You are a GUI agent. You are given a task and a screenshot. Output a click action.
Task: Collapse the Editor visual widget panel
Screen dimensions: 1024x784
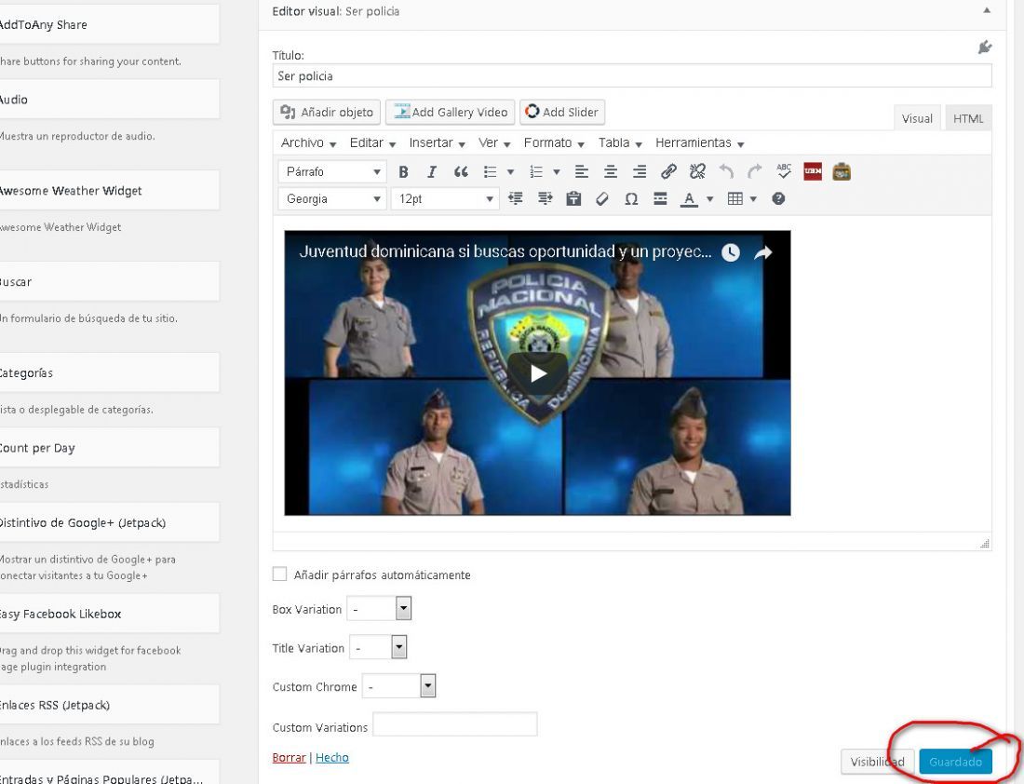(987, 10)
